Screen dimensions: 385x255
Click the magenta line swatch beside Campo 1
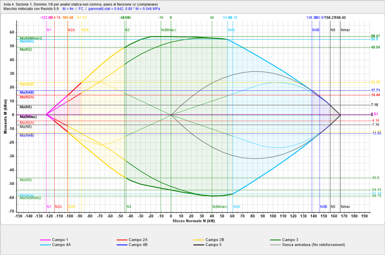45,240
